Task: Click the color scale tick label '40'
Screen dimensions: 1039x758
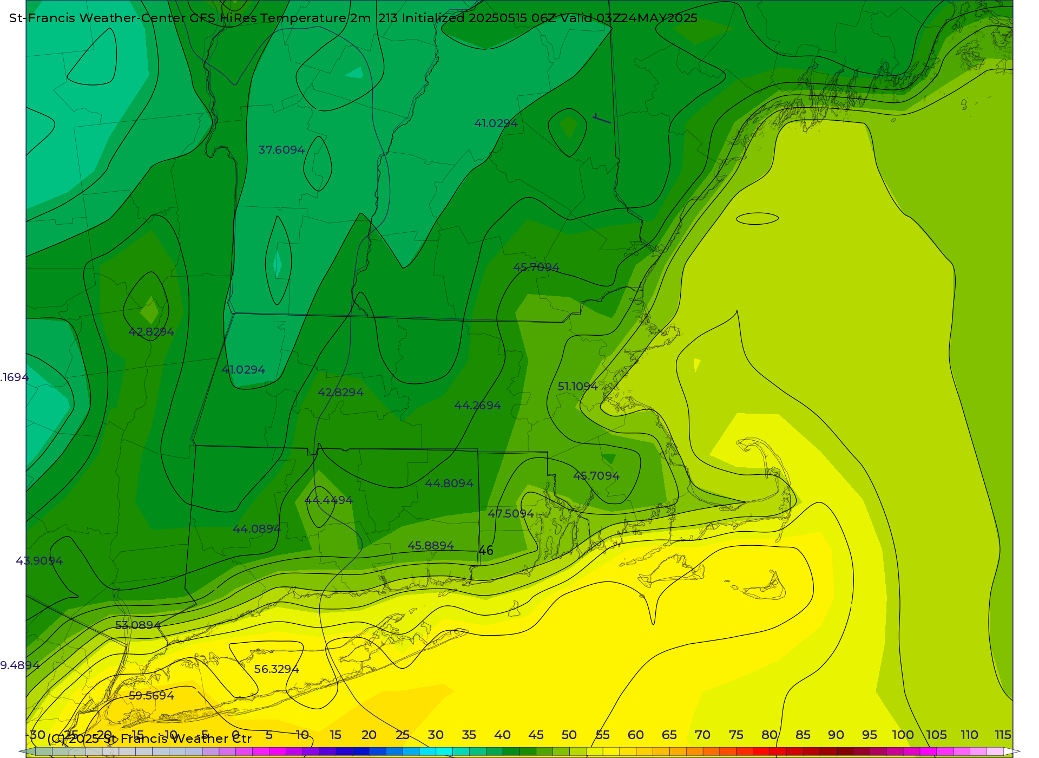Action: point(502,735)
